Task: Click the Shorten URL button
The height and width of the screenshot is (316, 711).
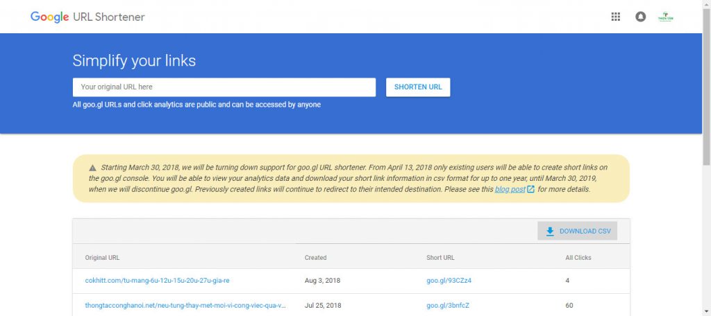Action: click(418, 87)
